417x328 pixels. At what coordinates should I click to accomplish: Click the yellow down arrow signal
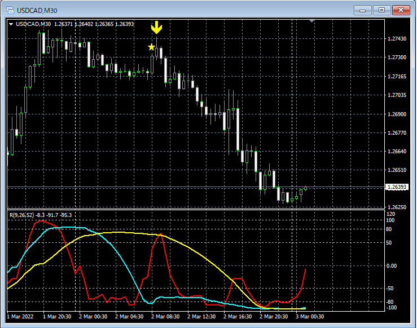click(157, 28)
